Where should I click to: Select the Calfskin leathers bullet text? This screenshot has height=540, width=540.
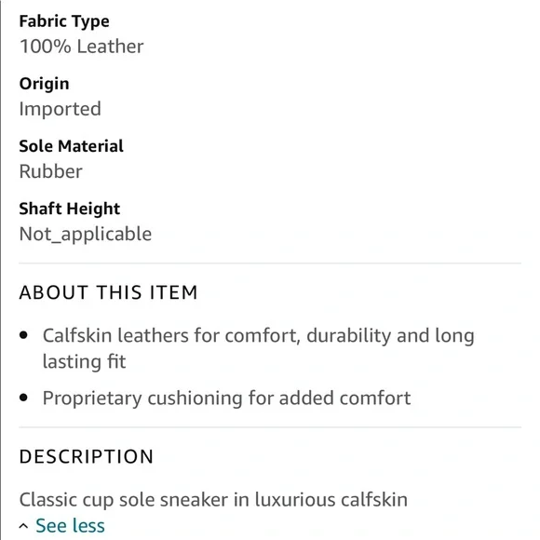point(259,348)
